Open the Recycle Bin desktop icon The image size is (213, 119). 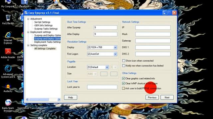coord(8,20)
